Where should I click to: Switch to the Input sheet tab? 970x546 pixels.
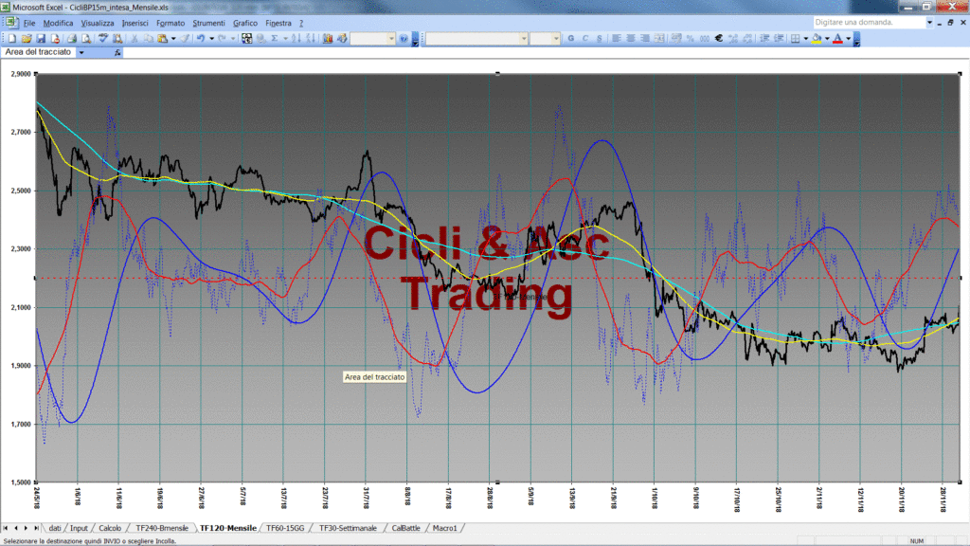click(79, 528)
